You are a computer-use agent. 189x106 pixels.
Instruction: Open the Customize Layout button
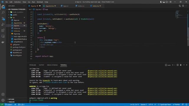[x=170, y=2]
